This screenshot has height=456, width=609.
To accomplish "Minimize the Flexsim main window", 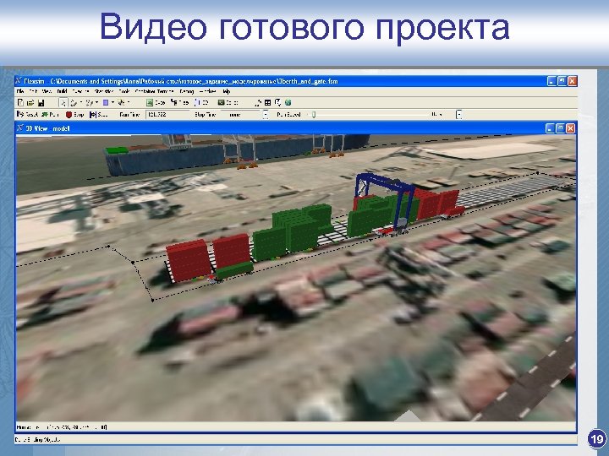I will [551, 81].
